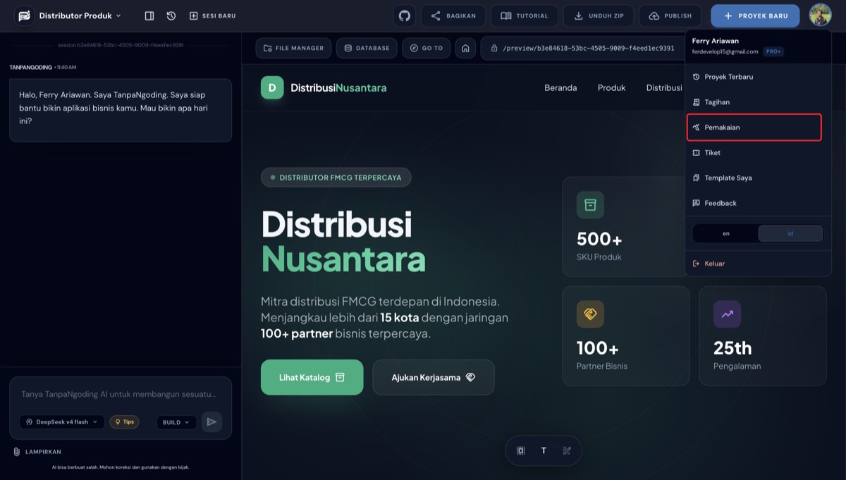The image size is (846, 480).
Task: Click the ferdevelop15@gmail.com email text
Action: (x=725, y=51)
